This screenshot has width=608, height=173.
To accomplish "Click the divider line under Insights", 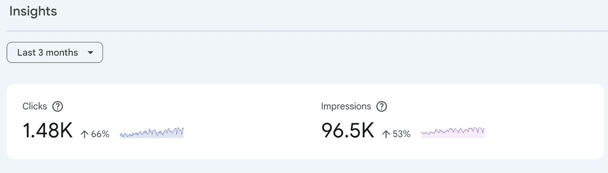I will click(x=304, y=31).
